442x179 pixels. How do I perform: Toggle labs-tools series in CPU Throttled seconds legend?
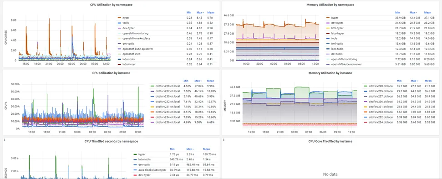pos(144,159)
